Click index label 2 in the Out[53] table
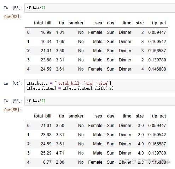Viewport: 175px width, 169px height. tap(28, 51)
